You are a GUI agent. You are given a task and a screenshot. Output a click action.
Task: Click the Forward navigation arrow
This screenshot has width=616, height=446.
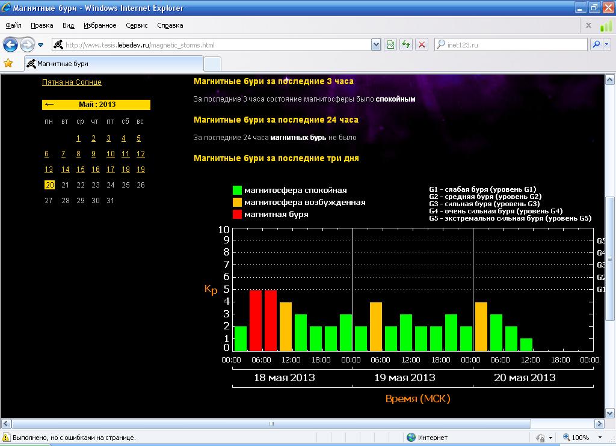click(27, 44)
